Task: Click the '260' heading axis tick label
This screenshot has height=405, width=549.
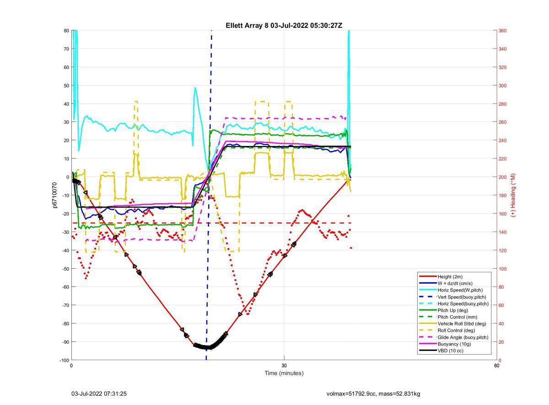Action: coord(503,122)
